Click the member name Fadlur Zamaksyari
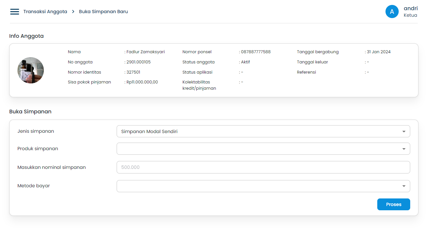 (x=145, y=52)
